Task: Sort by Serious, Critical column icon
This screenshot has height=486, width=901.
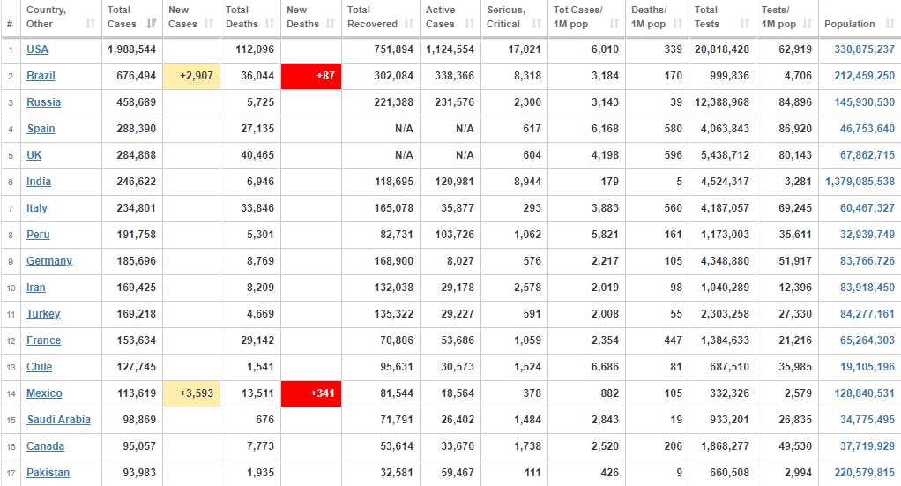Action: (536, 24)
